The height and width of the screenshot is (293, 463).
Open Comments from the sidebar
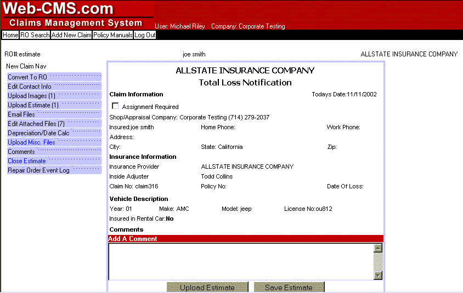(x=21, y=152)
